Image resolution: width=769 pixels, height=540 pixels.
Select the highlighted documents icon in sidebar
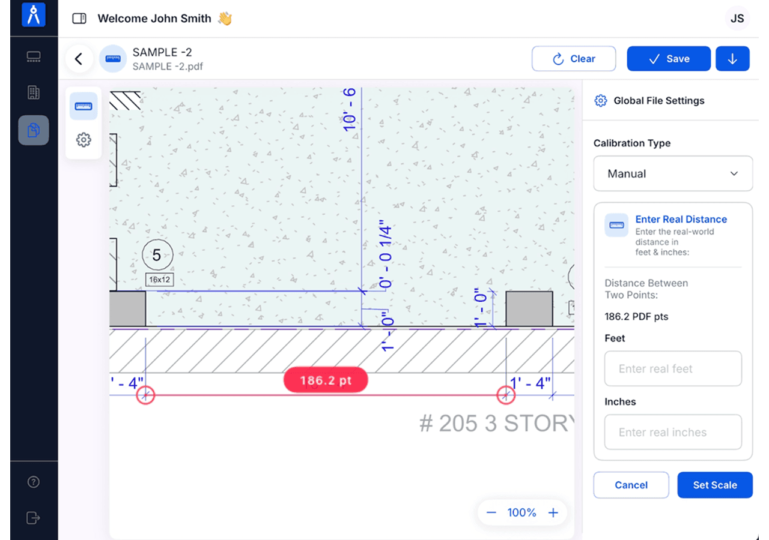coord(34,130)
